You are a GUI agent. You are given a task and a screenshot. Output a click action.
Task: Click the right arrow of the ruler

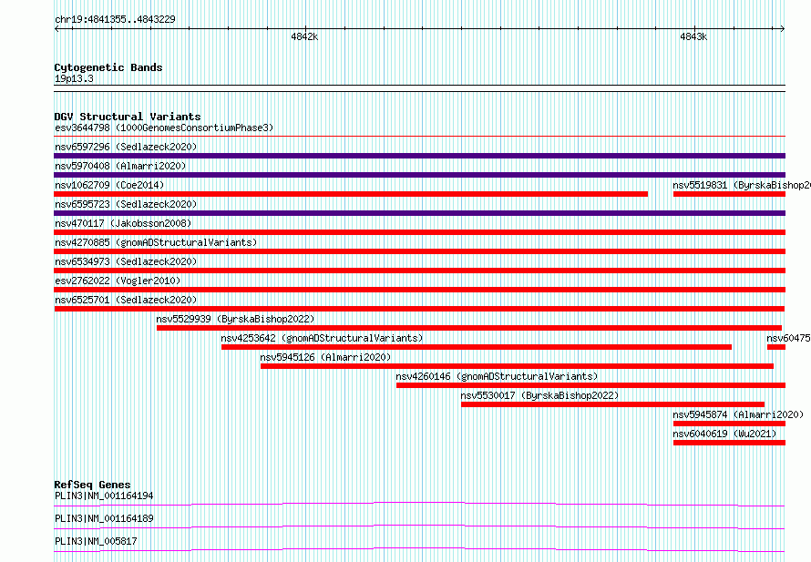click(x=782, y=29)
